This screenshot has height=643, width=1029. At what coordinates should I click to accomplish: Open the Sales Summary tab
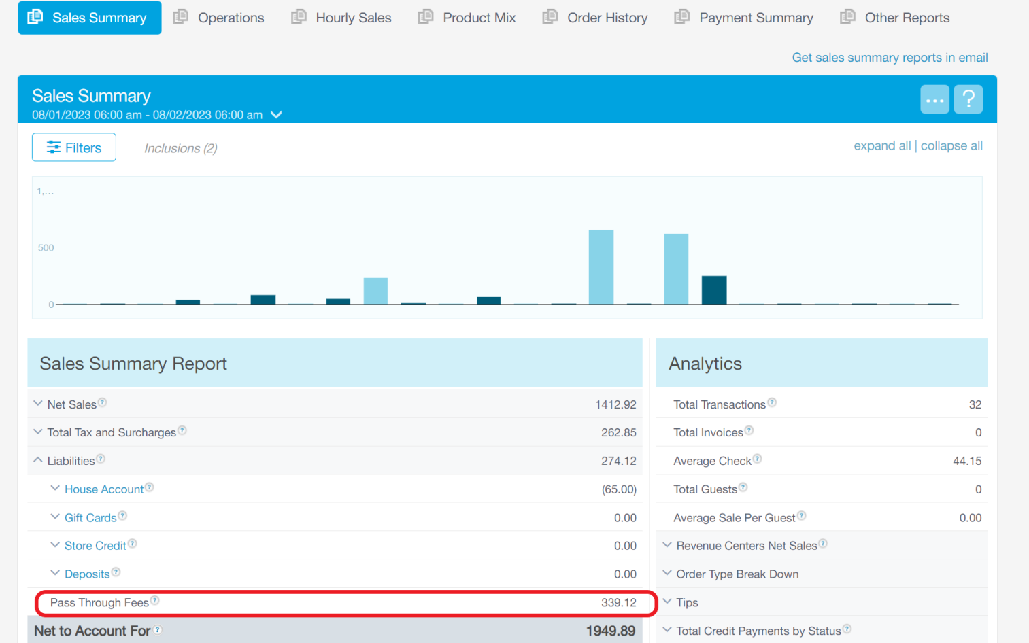[x=90, y=18]
